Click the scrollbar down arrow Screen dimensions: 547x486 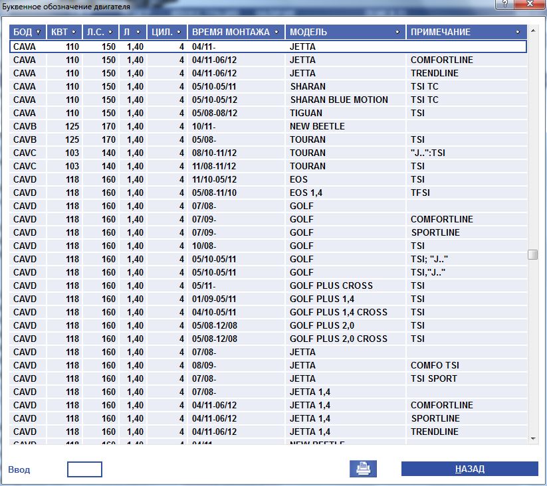pyautogui.click(x=532, y=439)
